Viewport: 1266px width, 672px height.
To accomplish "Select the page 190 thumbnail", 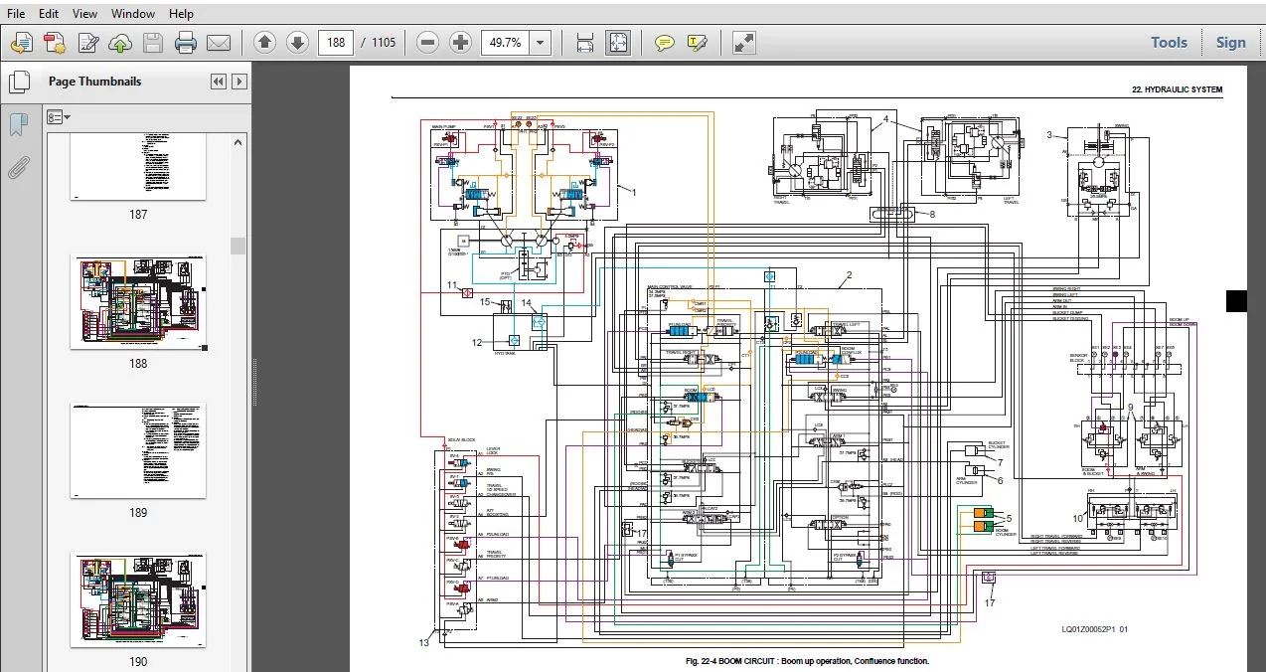I will pos(138,599).
